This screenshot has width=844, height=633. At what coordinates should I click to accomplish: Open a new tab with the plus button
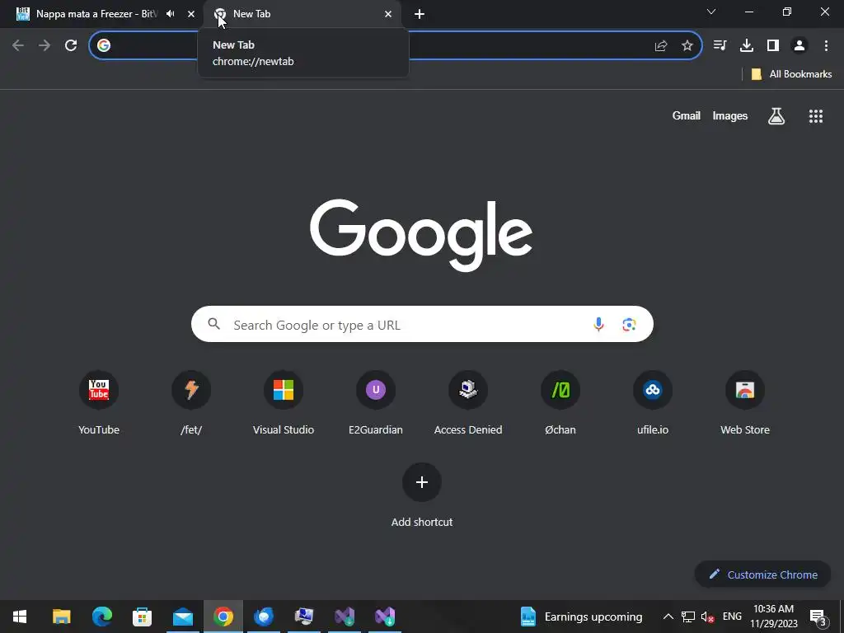(x=420, y=14)
